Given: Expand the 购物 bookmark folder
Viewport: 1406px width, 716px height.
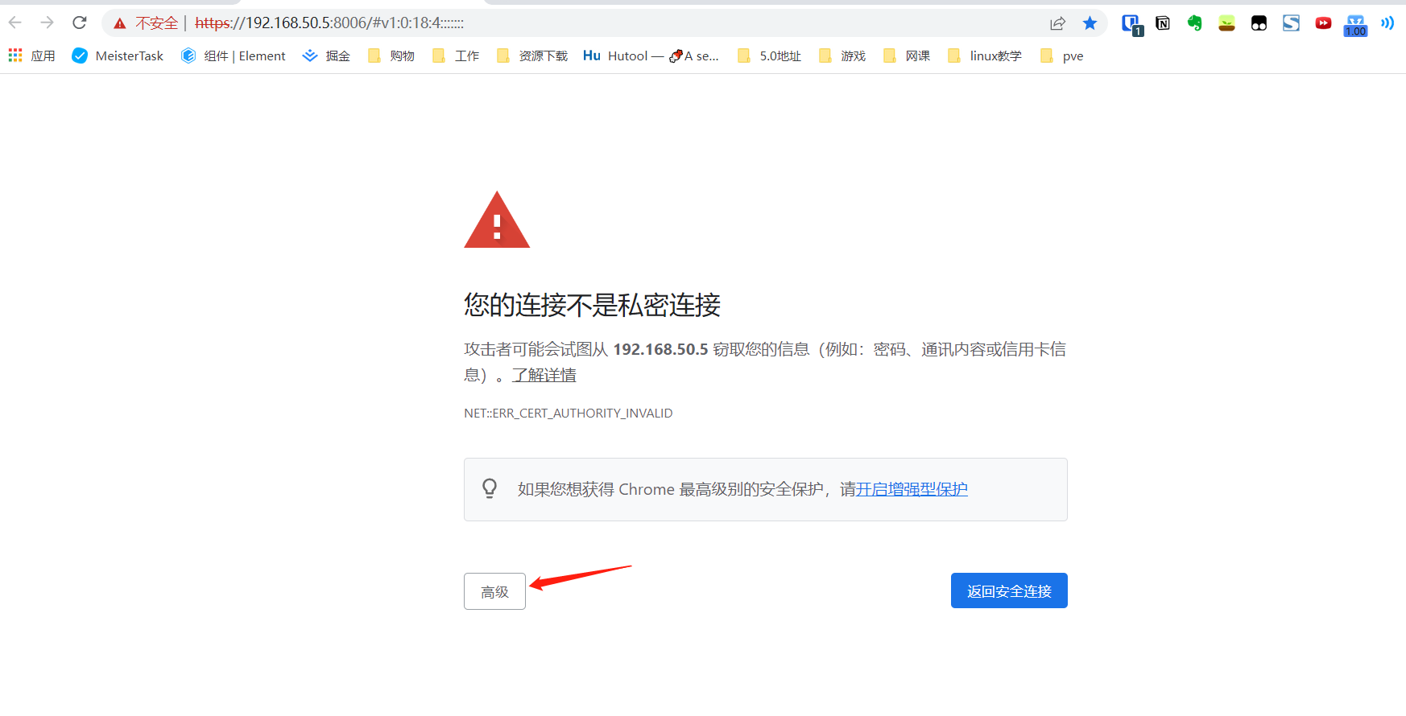Looking at the screenshot, I should point(391,56).
